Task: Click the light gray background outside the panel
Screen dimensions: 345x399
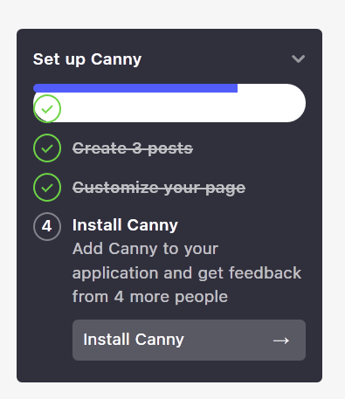Action: [172, 13]
